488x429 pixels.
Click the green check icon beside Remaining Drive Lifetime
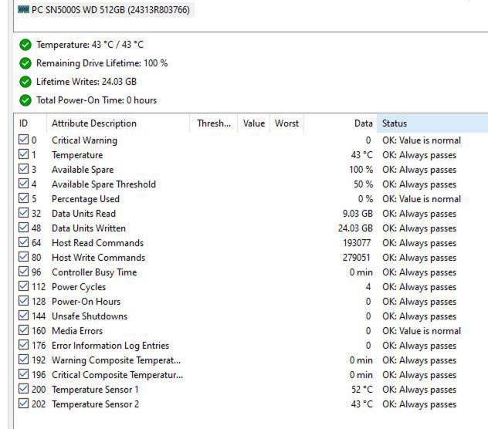click(25, 63)
